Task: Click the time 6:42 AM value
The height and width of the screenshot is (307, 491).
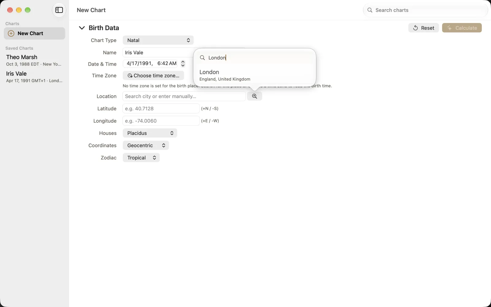Action: (167, 64)
